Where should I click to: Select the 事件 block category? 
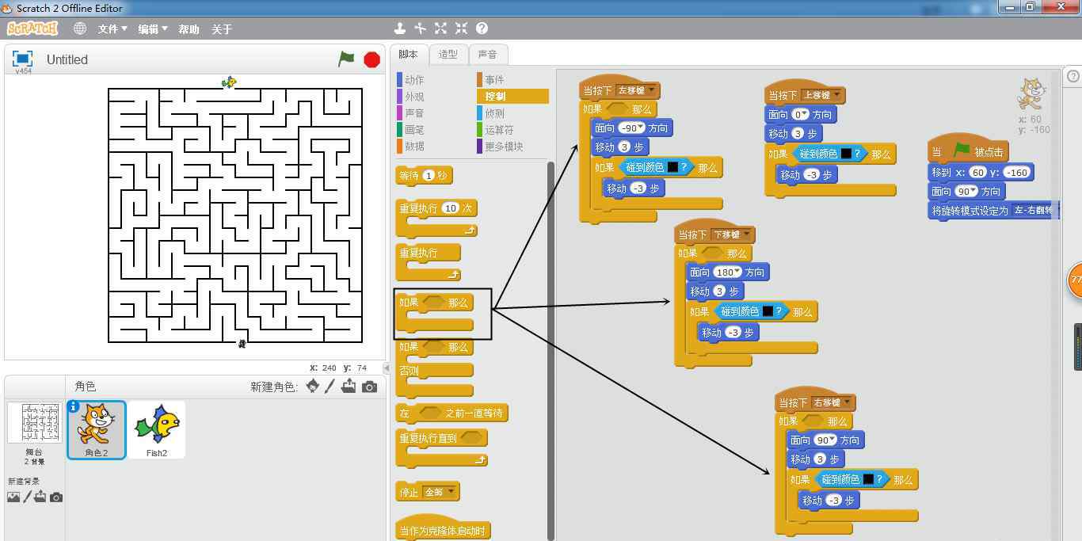point(494,80)
